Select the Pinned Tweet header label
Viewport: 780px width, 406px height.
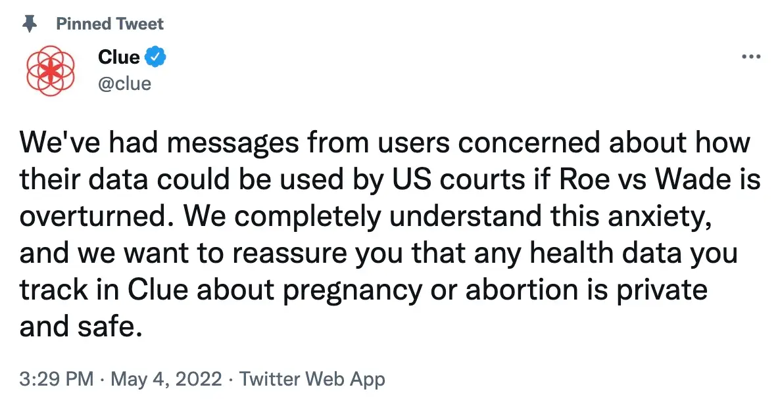coord(109,24)
